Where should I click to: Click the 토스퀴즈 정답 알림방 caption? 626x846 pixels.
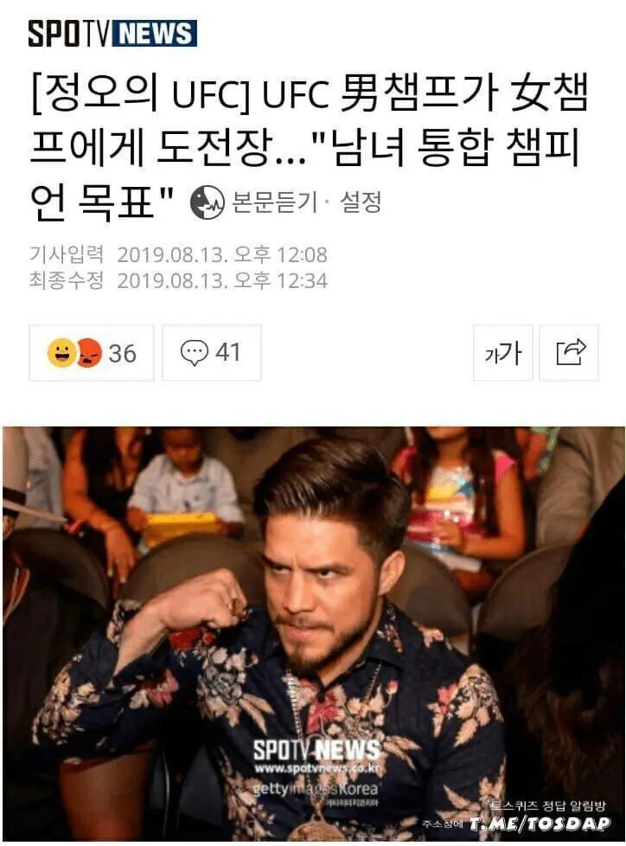(549, 805)
